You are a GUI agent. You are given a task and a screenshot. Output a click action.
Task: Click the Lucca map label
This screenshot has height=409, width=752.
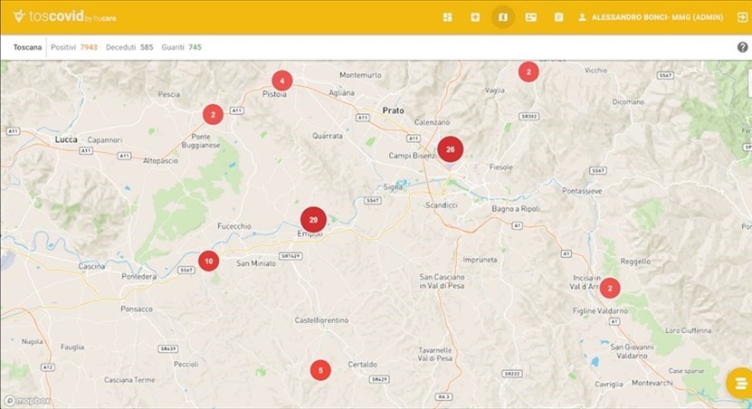pos(66,139)
